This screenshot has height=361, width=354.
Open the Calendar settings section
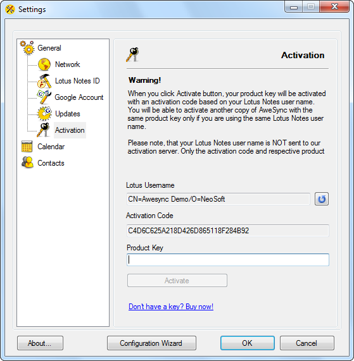[51, 147]
